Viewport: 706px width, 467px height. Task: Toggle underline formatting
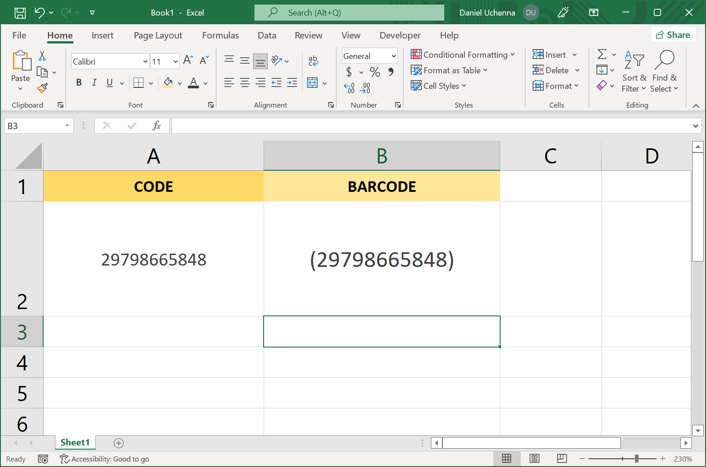coord(109,82)
